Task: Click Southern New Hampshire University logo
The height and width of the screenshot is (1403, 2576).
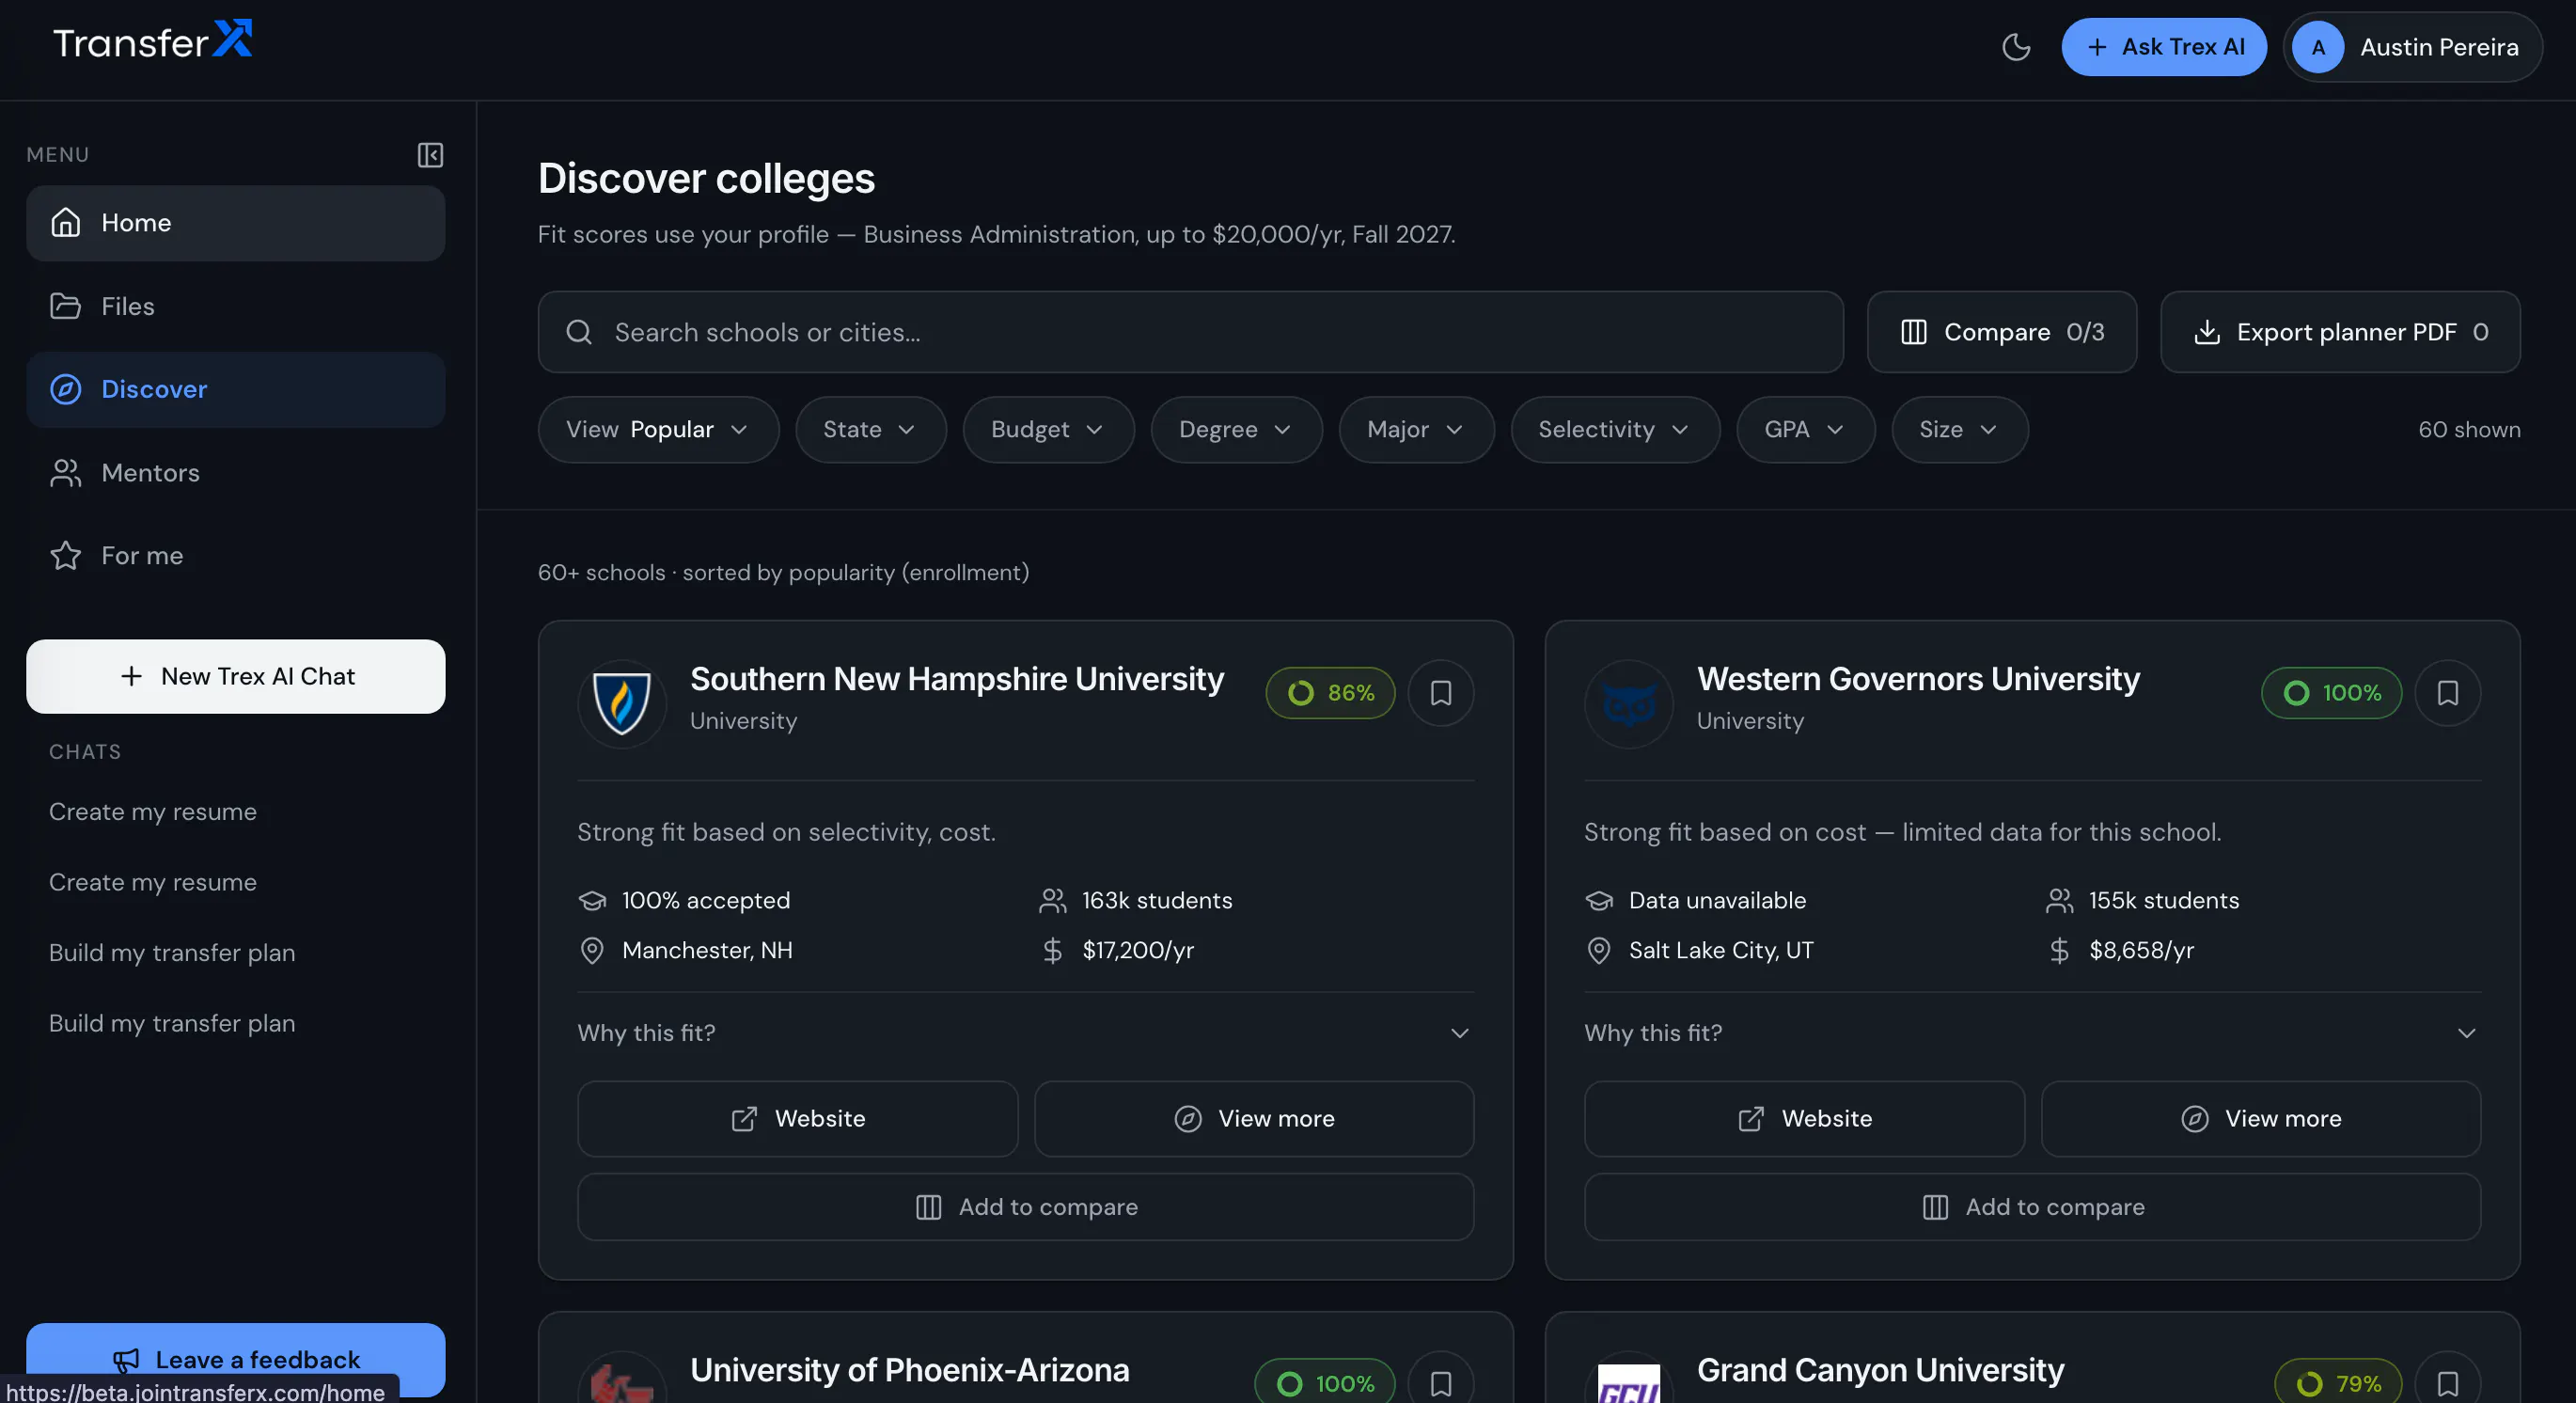Action: 622,703
